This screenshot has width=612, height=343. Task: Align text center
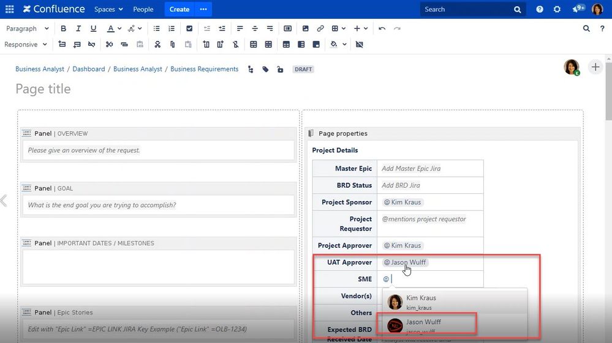(x=254, y=28)
